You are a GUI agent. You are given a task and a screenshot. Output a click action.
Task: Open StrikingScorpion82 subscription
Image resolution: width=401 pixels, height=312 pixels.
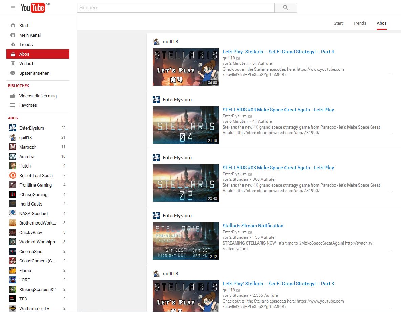[x=38, y=289]
